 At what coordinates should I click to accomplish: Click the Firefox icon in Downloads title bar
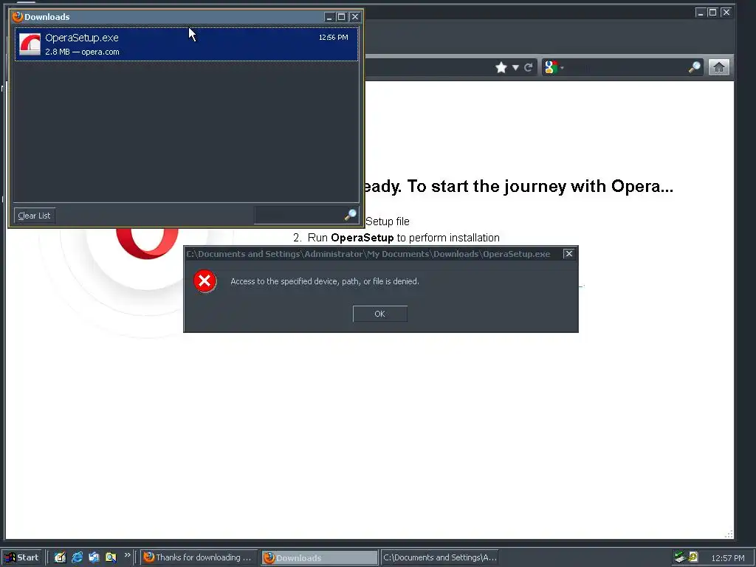(x=18, y=16)
